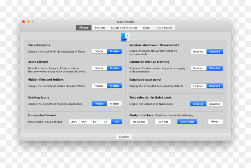Switch to the System tab

(x=100, y=28)
